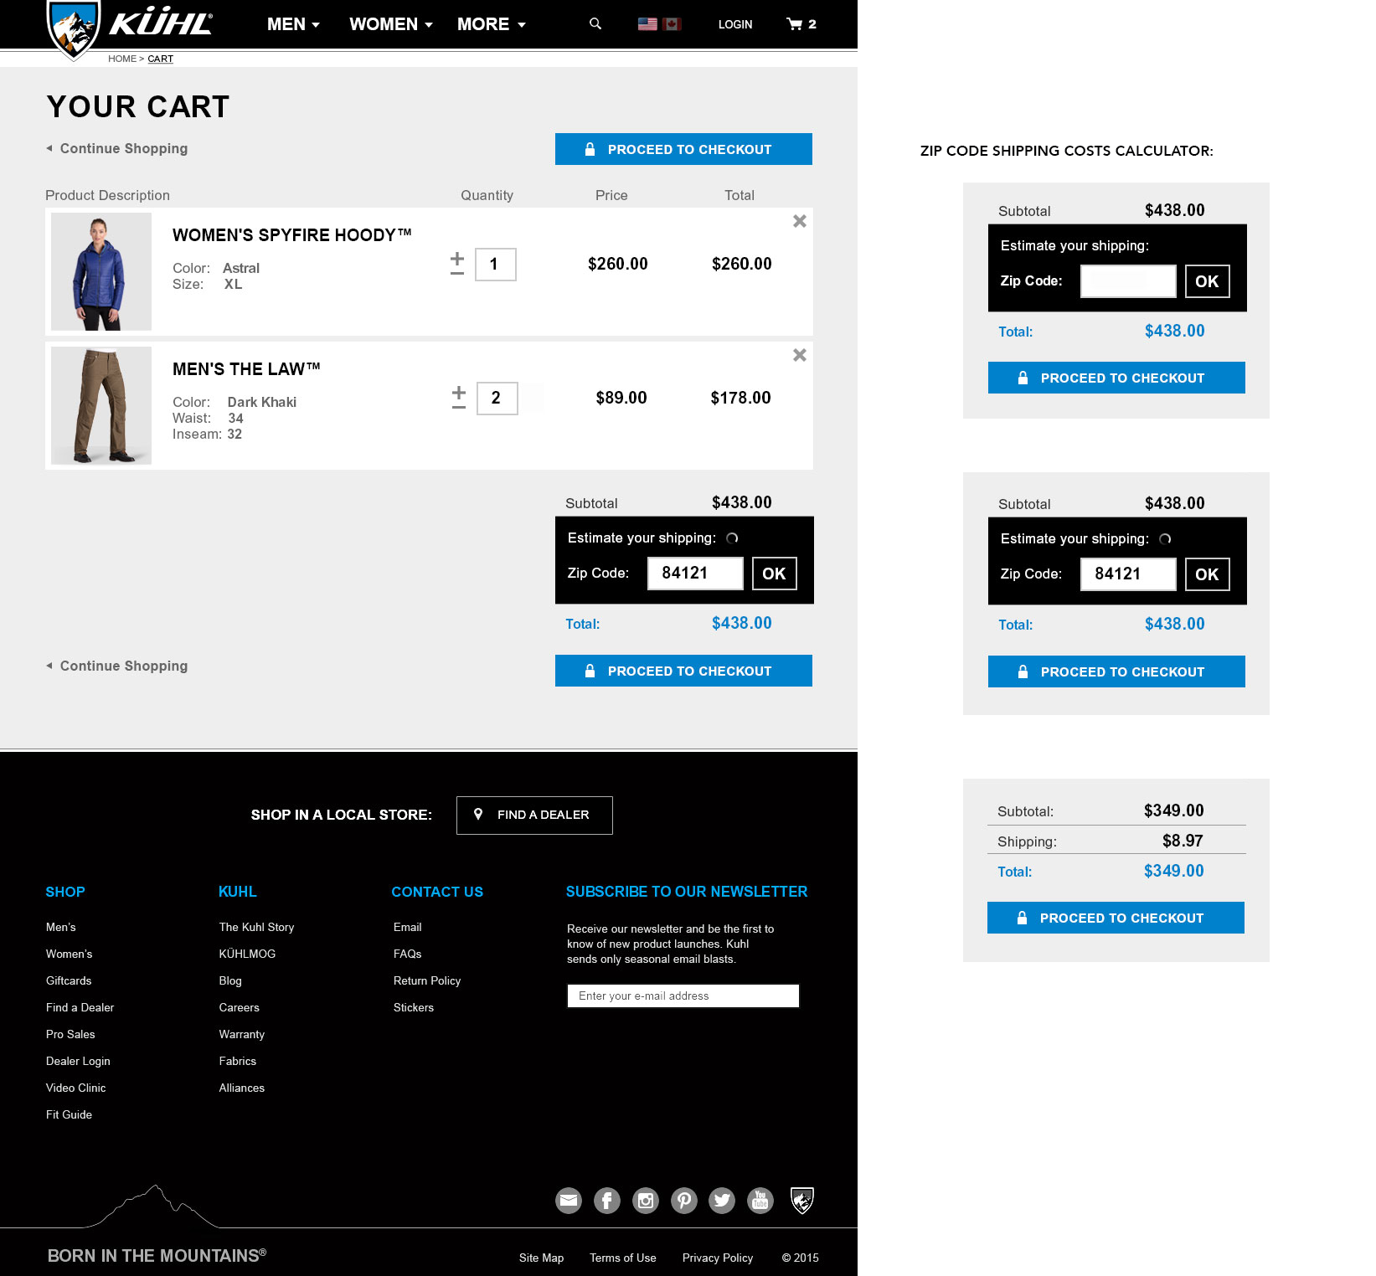This screenshot has height=1276, width=1376.
Task: Open KÜHLMOG footer link
Action: [x=247, y=954]
